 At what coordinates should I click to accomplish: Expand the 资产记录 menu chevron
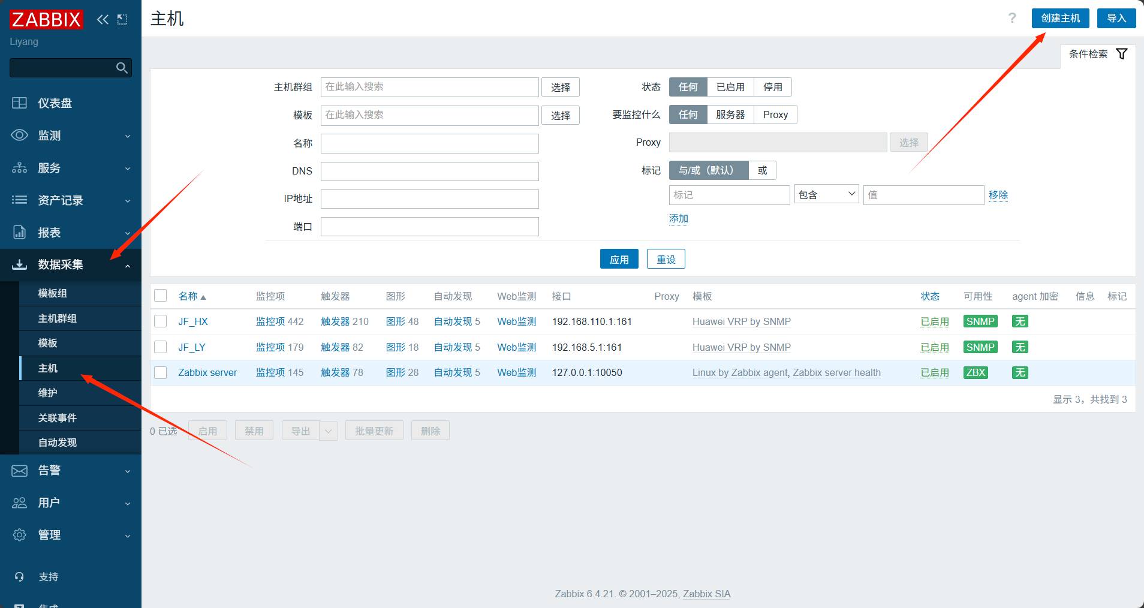tap(128, 201)
